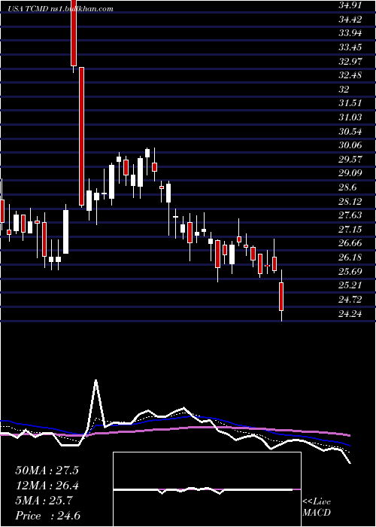Screen dimensions: 376x527
Task: Click the 24.24 price axis label
Action: click(350, 314)
